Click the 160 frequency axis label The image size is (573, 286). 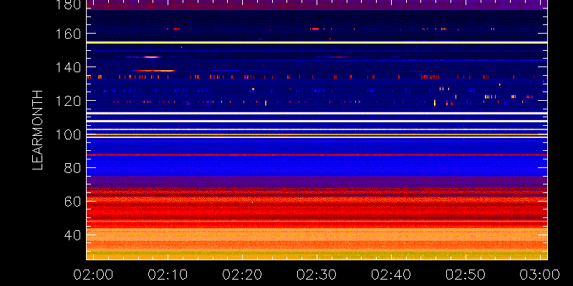(67, 33)
